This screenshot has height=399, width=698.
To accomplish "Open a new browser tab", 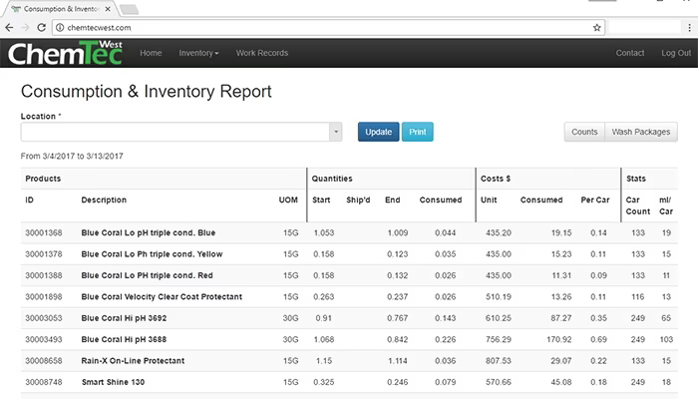I will tap(129, 9).
